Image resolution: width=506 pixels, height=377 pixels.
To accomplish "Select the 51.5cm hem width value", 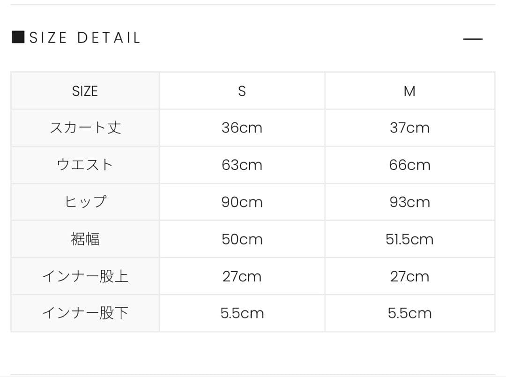I will coord(409,239).
